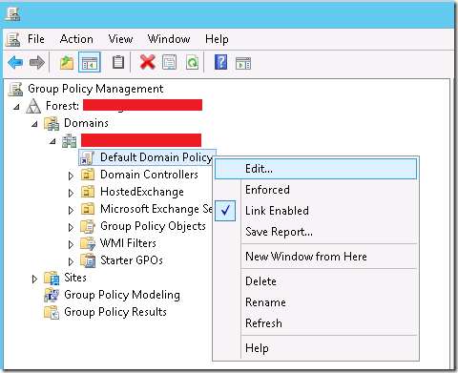Select the Group Policy Management root label
This screenshot has width=458, height=373.
click(x=95, y=89)
